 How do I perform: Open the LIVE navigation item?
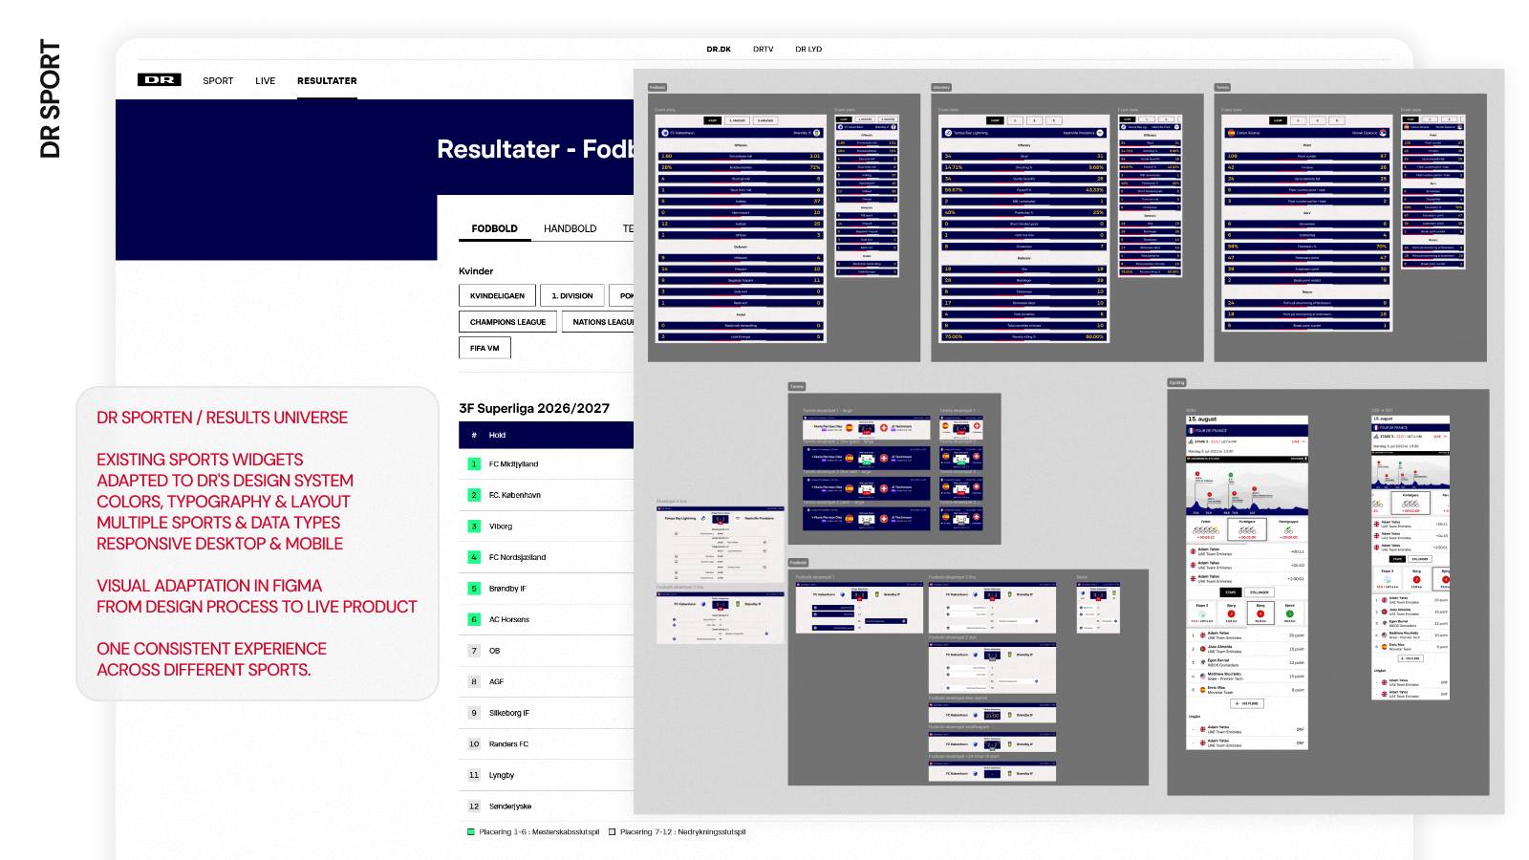[x=266, y=81]
